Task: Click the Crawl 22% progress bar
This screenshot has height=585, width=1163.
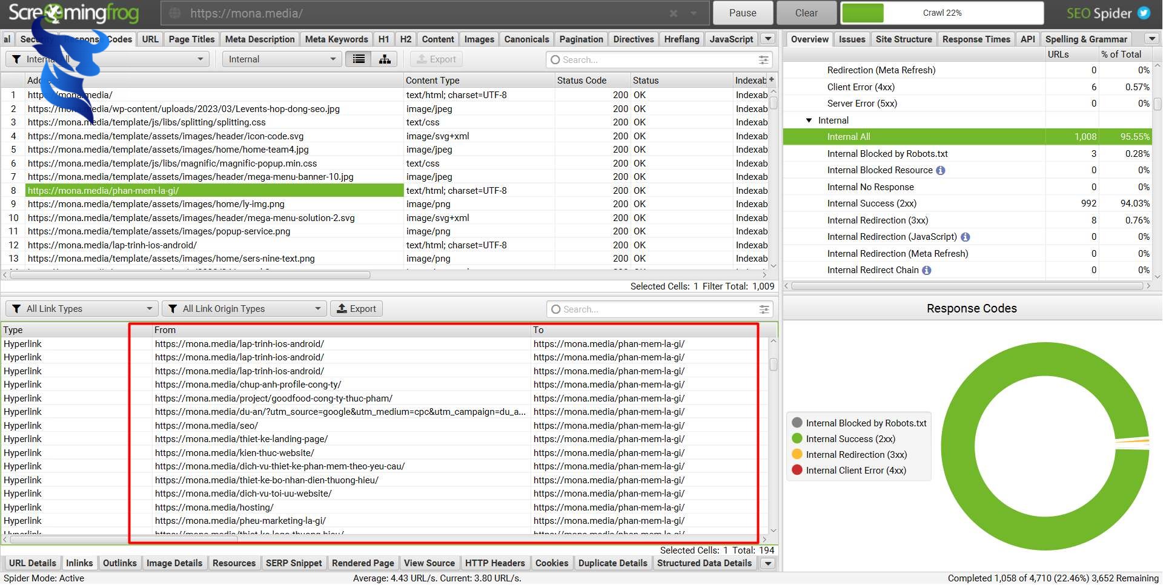Action: (941, 13)
